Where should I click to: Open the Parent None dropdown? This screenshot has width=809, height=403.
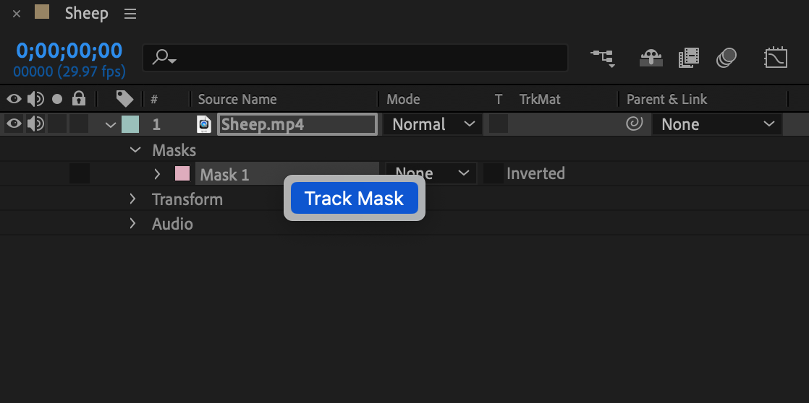(717, 124)
